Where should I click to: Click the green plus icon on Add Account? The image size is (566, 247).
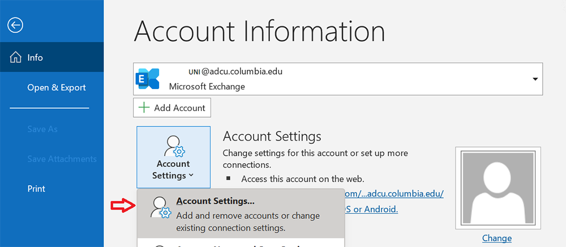coord(144,108)
